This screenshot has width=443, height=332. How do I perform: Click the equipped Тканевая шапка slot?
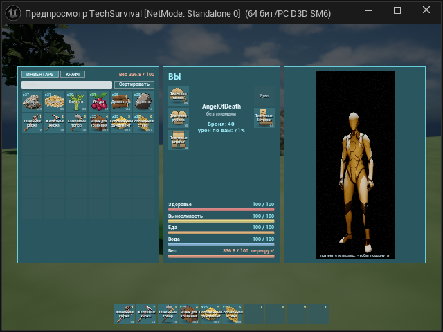(179, 95)
